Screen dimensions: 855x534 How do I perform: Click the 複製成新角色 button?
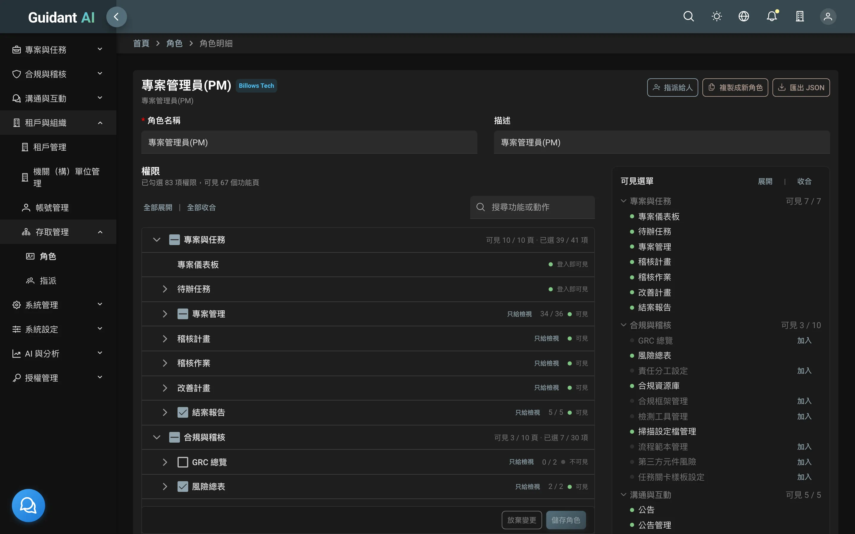click(x=735, y=88)
